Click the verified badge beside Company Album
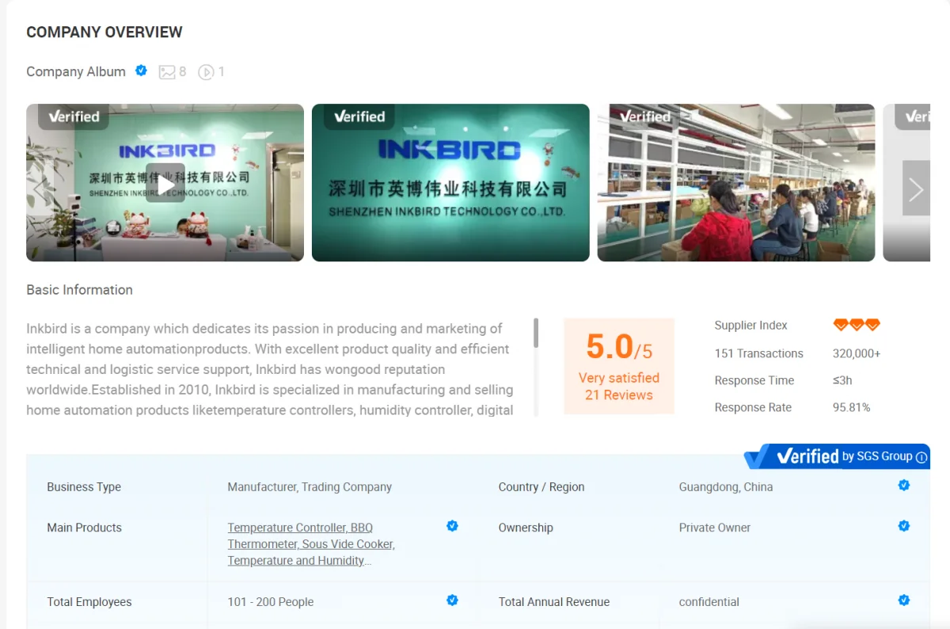Viewport: 950px width, 629px height. 141,71
